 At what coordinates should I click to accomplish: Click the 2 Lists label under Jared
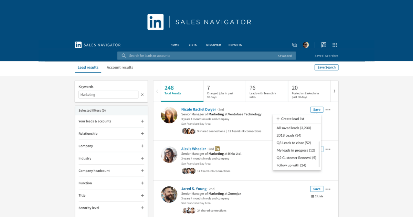[x=319, y=196]
